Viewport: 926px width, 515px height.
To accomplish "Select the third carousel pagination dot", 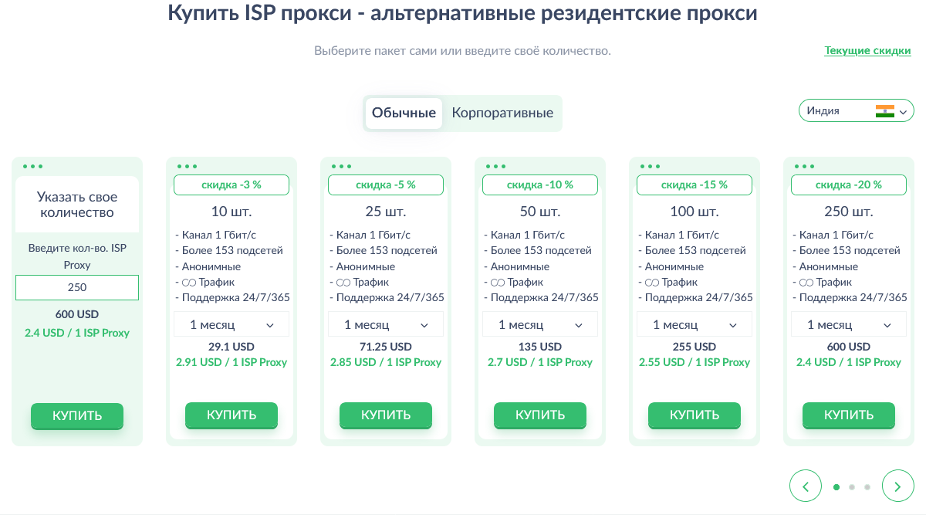I will [x=867, y=487].
